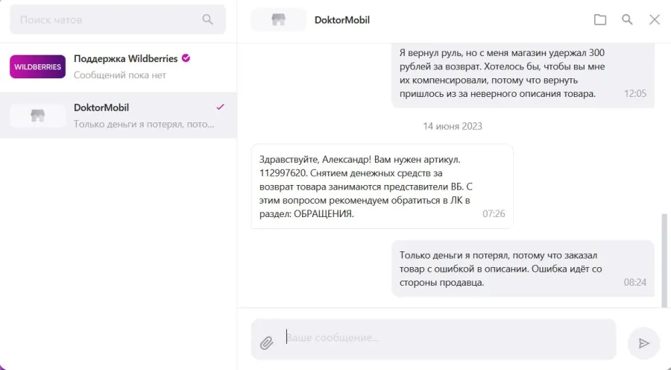Search within the DoktorMobil conversation using header magnifier
This screenshot has height=370, width=671.
coord(627,19)
